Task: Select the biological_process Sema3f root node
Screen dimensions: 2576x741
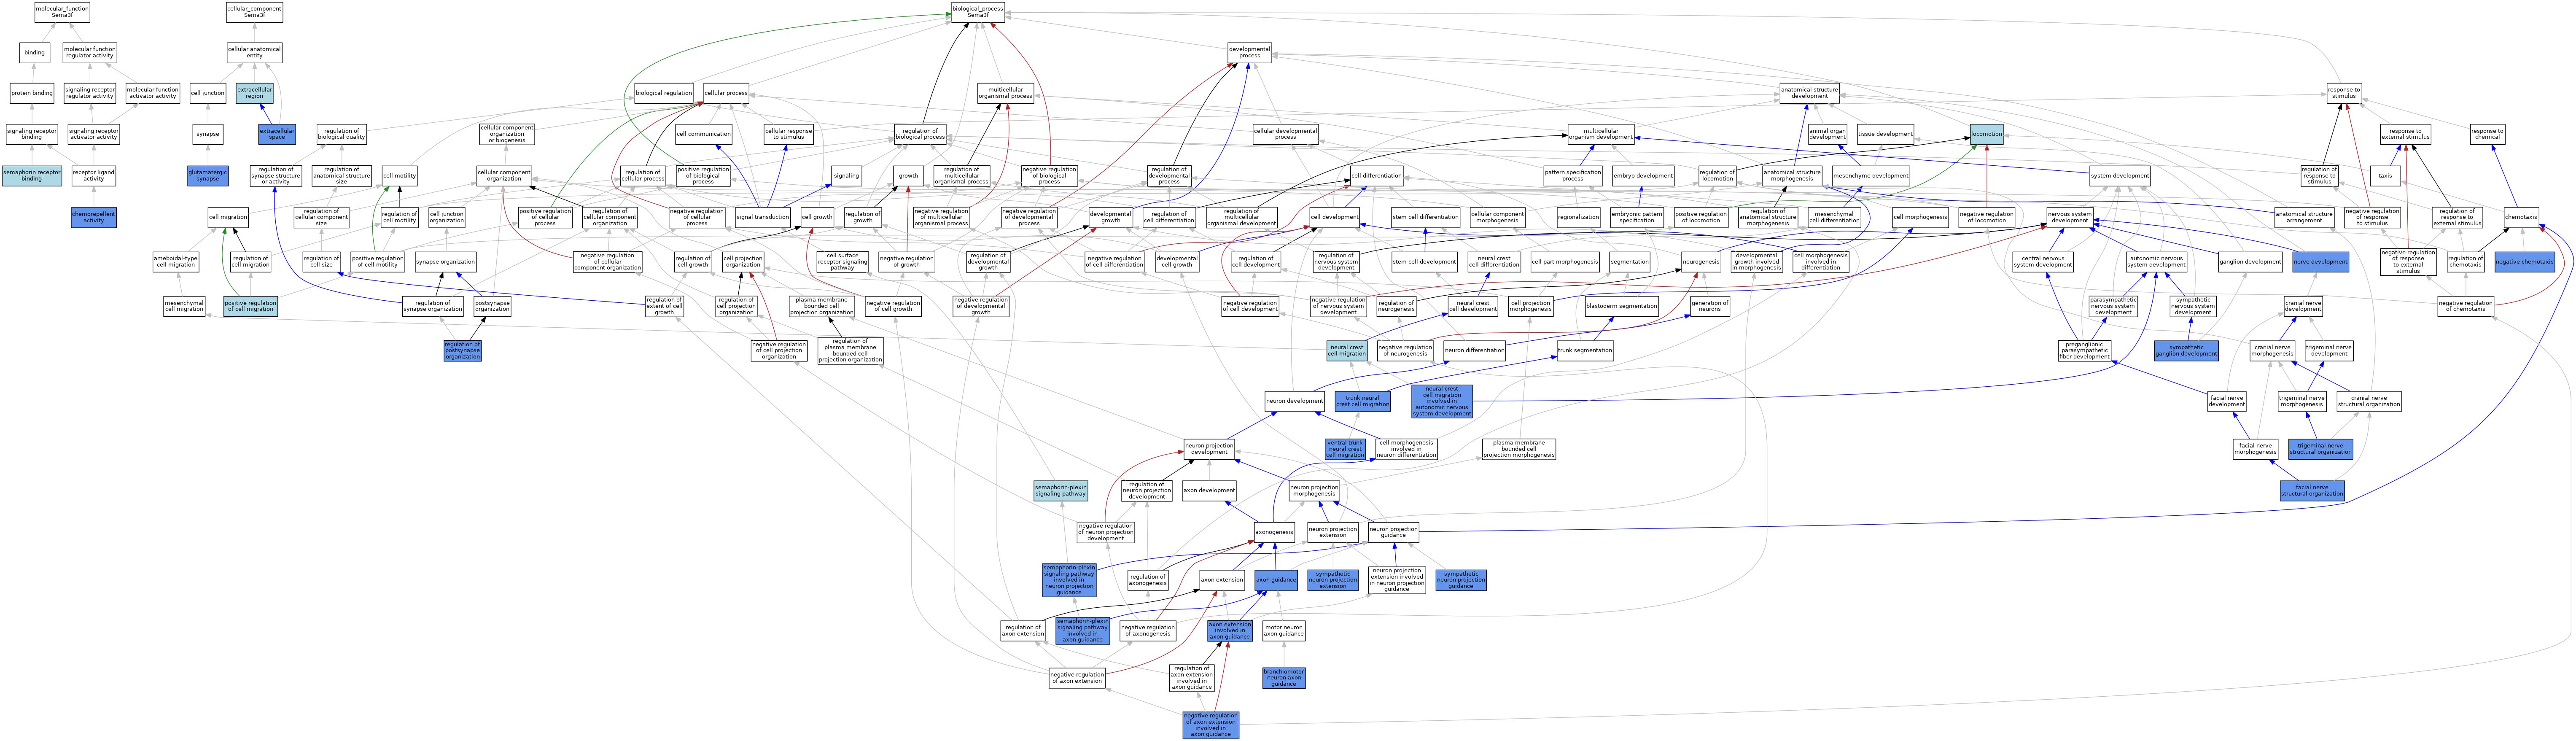Action: click(x=977, y=12)
